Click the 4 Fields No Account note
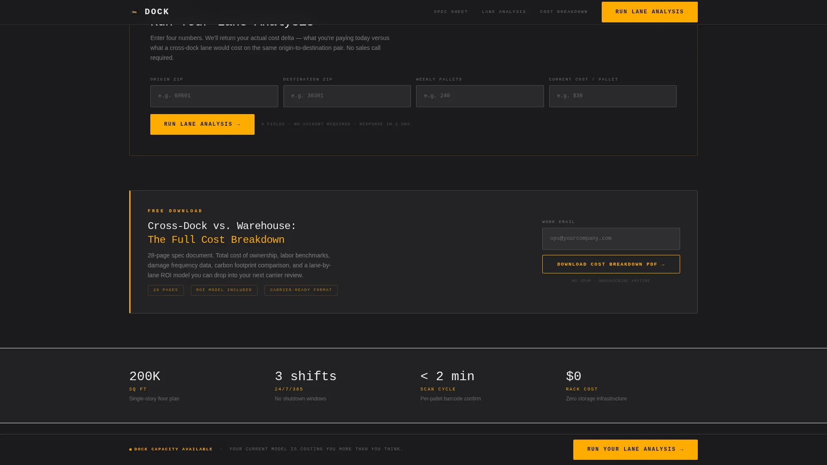827x465 pixels. (x=336, y=124)
